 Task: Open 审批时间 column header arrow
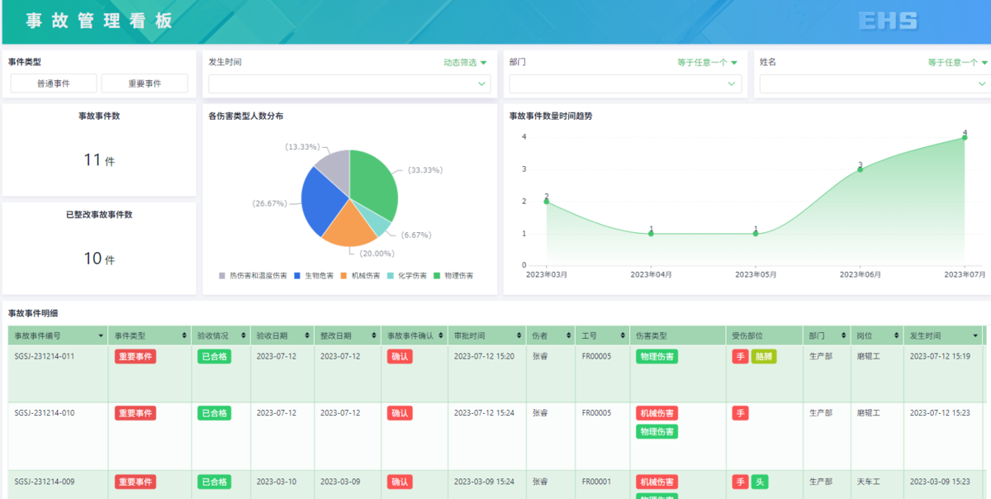click(519, 336)
